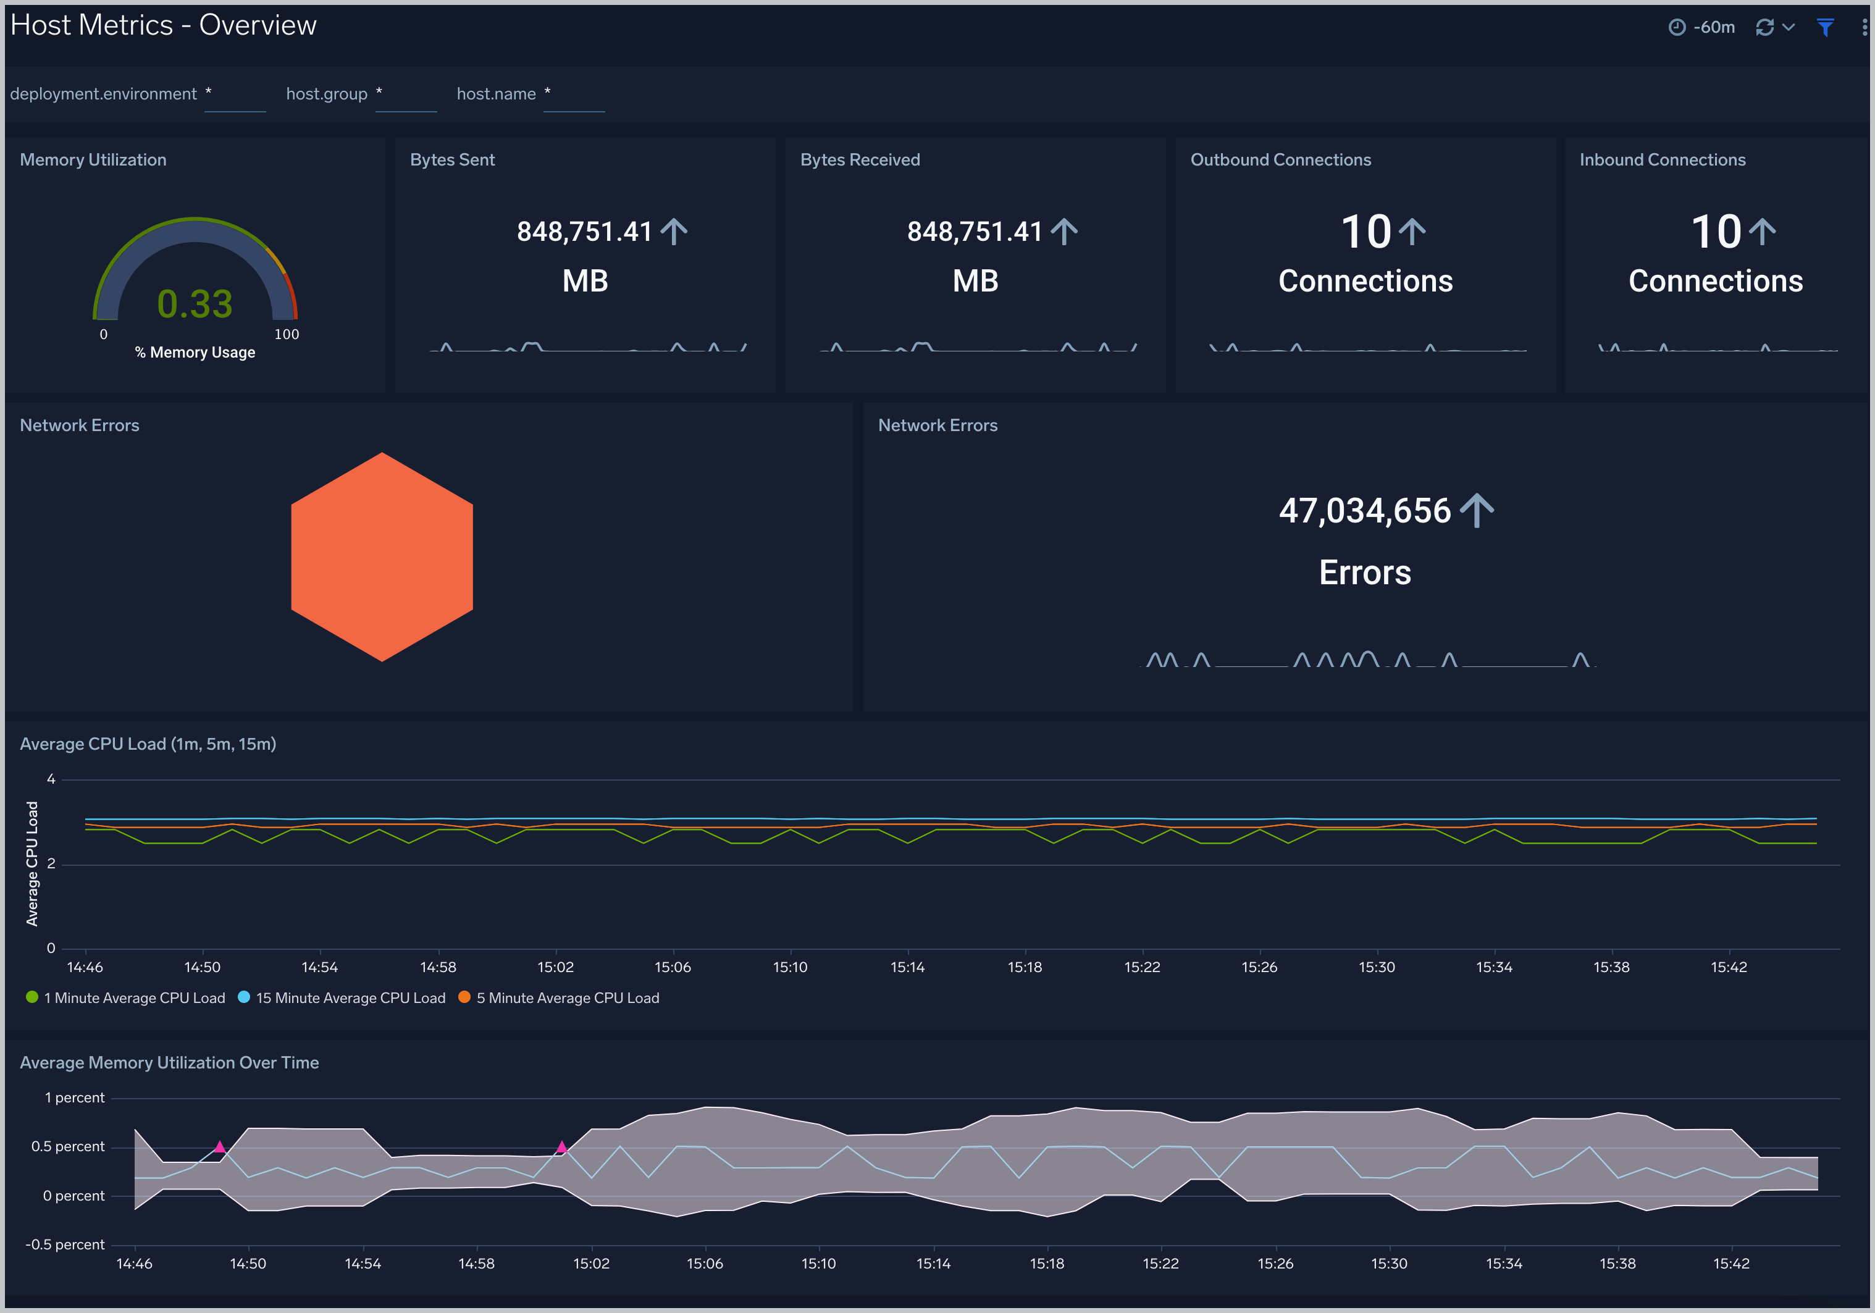Click the Outbound Connections sparkline
This screenshot has width=1875, height=1313.
pos(1368,348)
